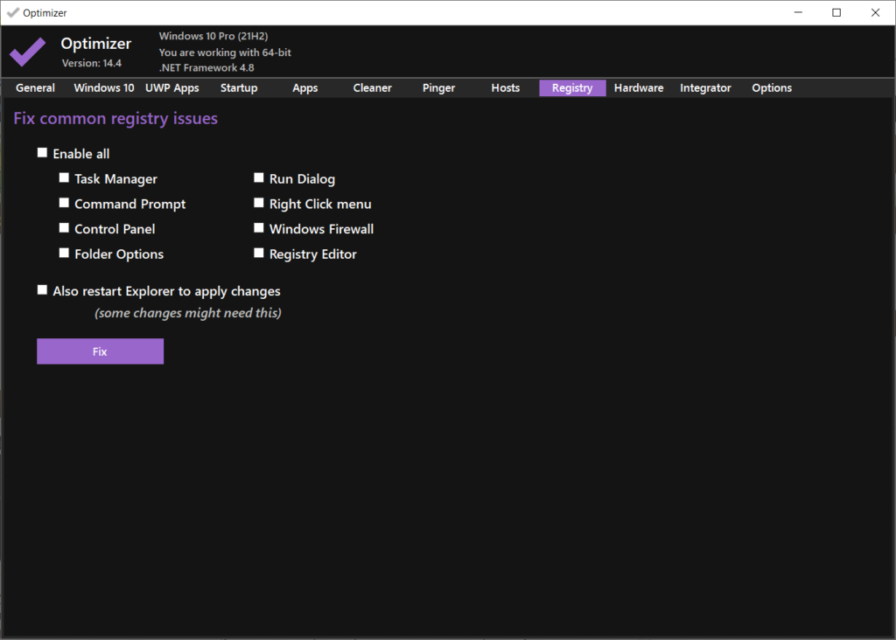The image size is (896, 640).
Task: Tick the Command Prompt checkbox
Action: [64, 203]
